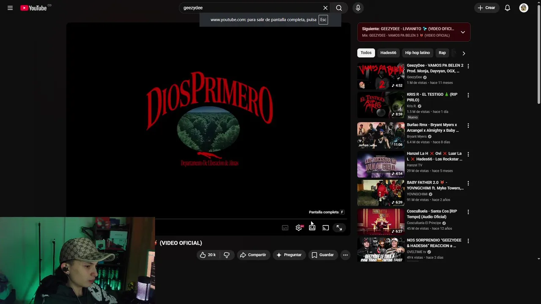The width and height of the screenshot is (541, 304).
Task: Open the notifications bell
Action: tap(508, 8)
